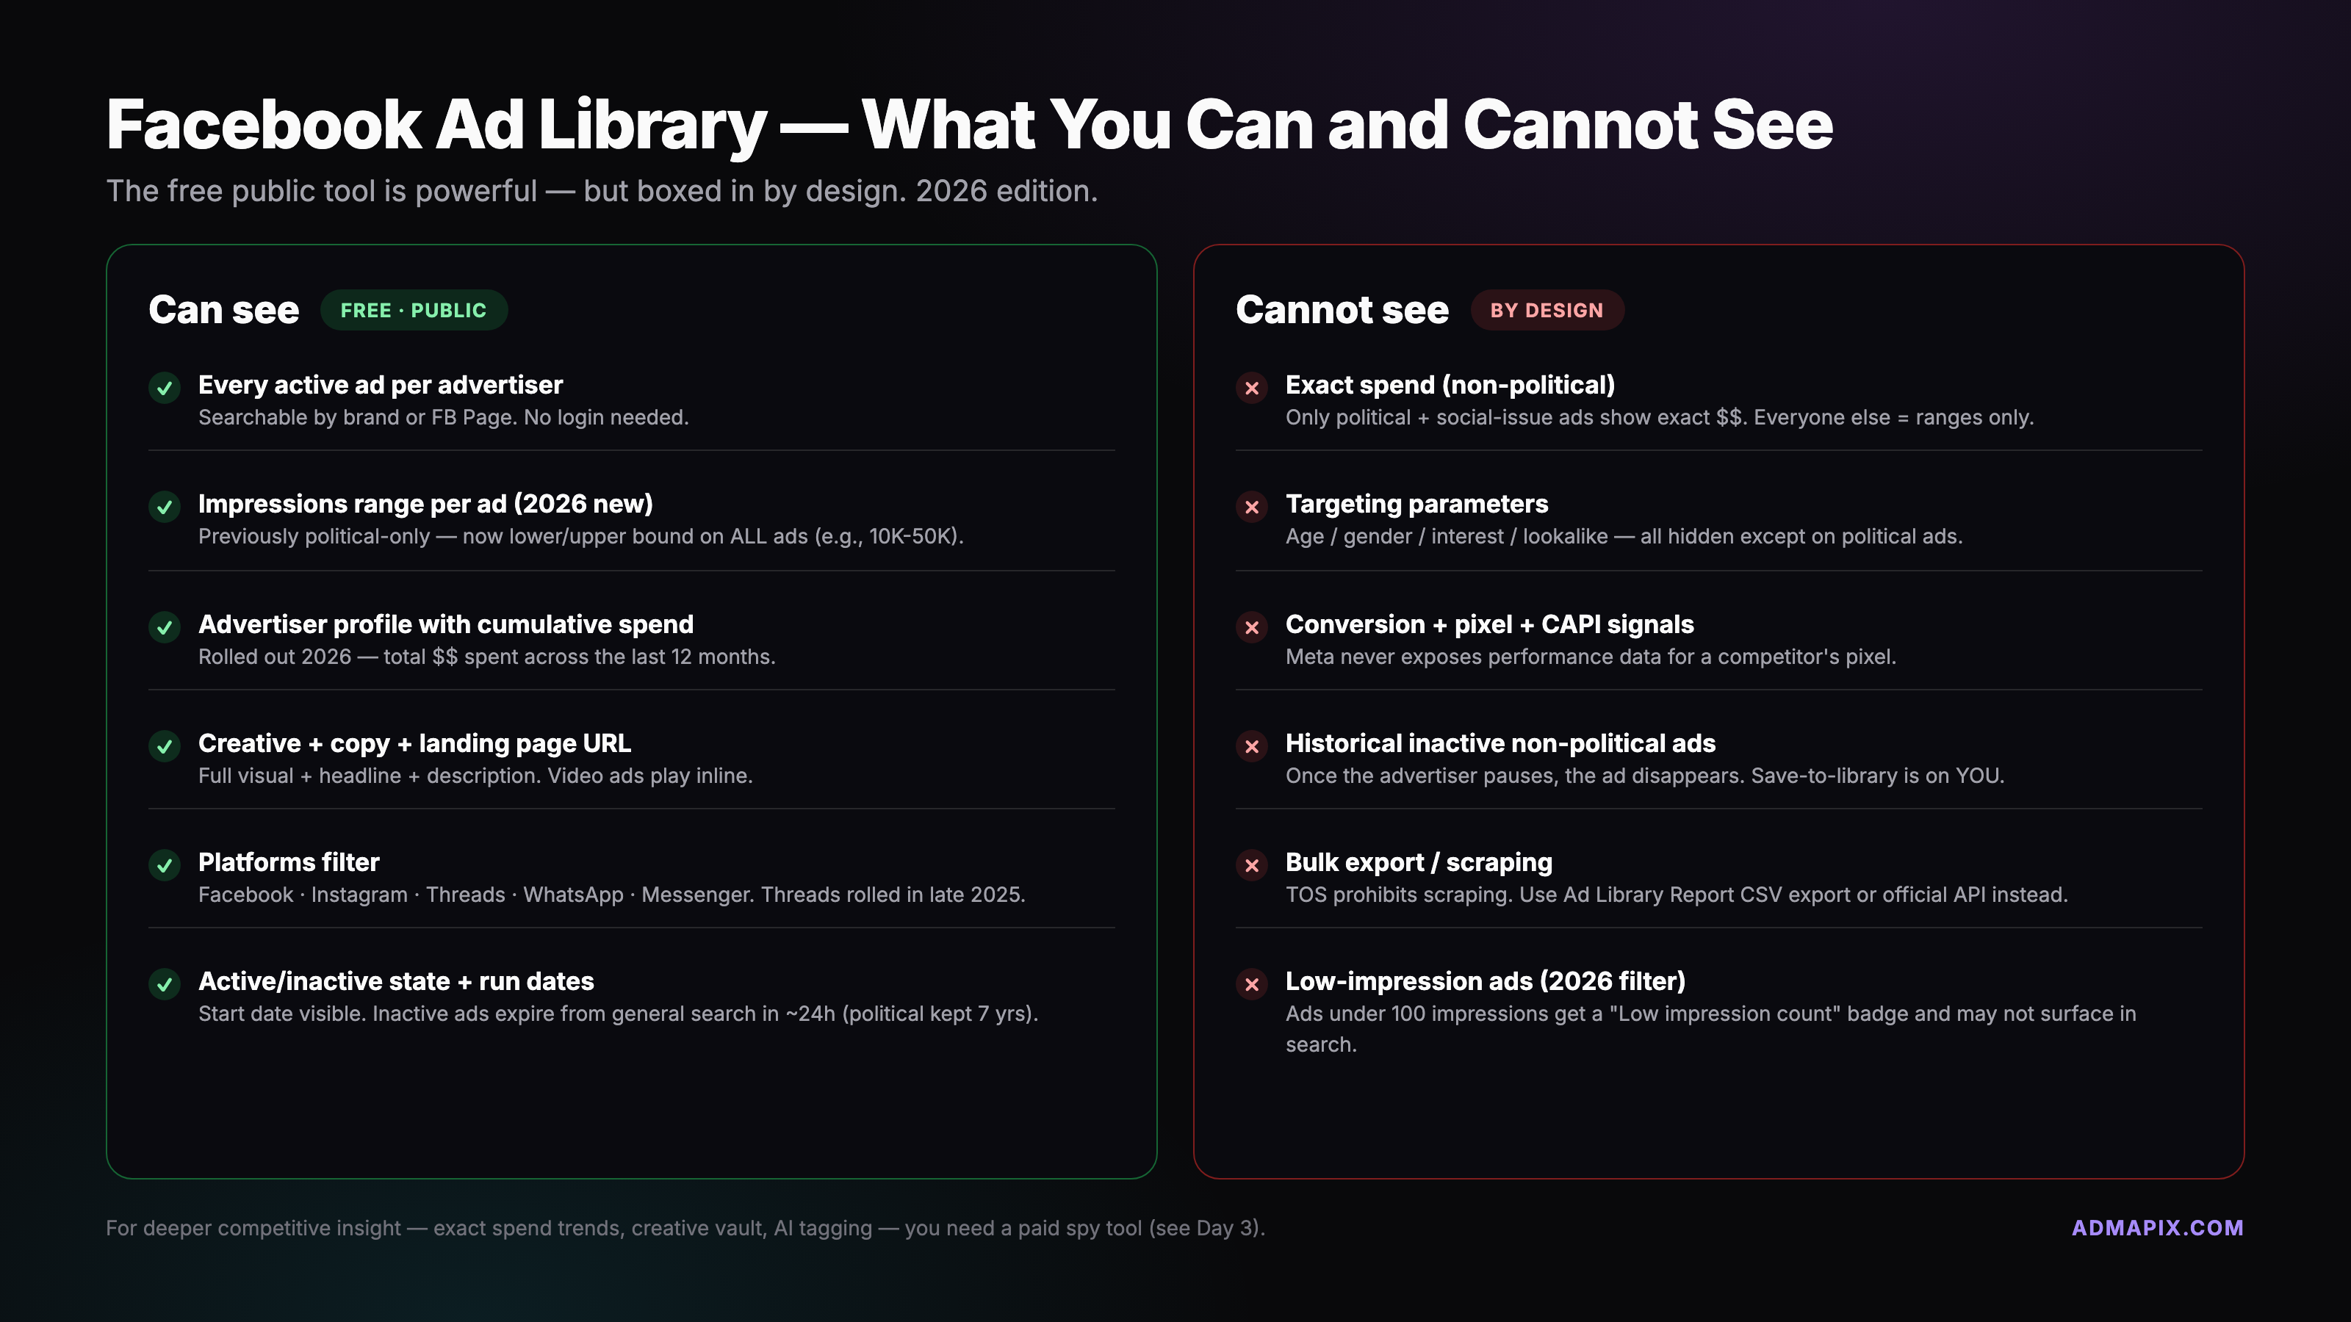Click red X beside Low-impression ads
Screen dimensions: 2351x1322
[x=1251, y=983]
